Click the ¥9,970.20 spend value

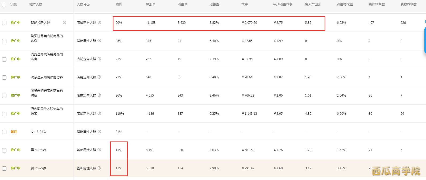pos(249,23)
